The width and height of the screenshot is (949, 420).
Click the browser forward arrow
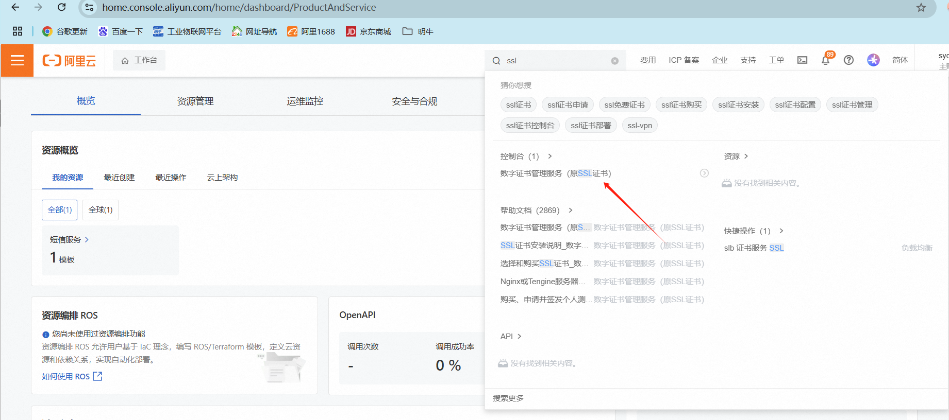(38, 7)
